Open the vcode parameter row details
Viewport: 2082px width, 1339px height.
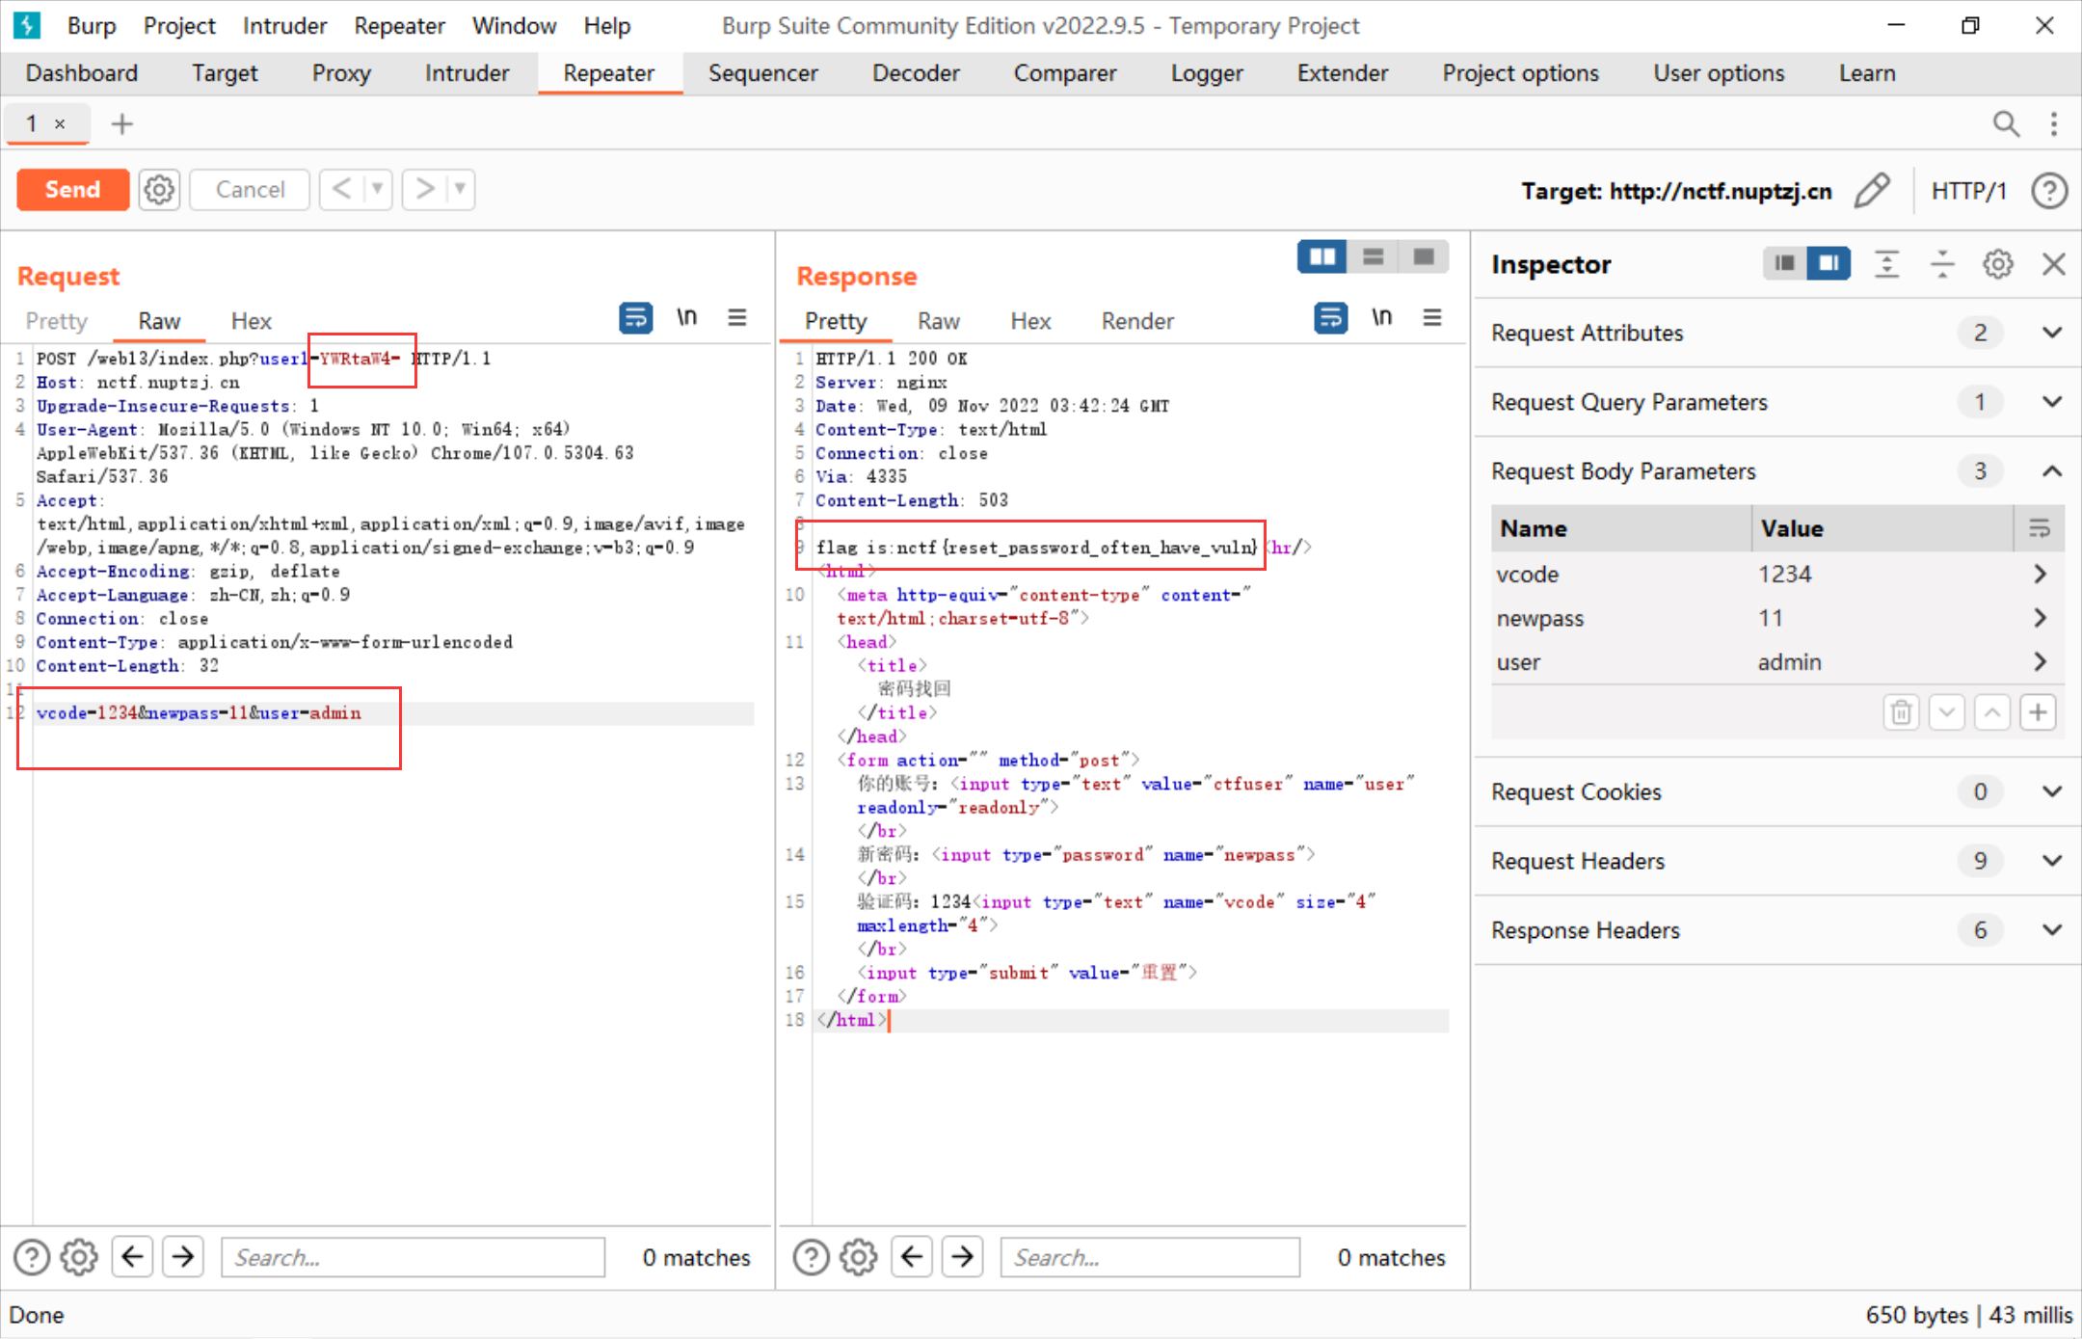[2040, 575]
